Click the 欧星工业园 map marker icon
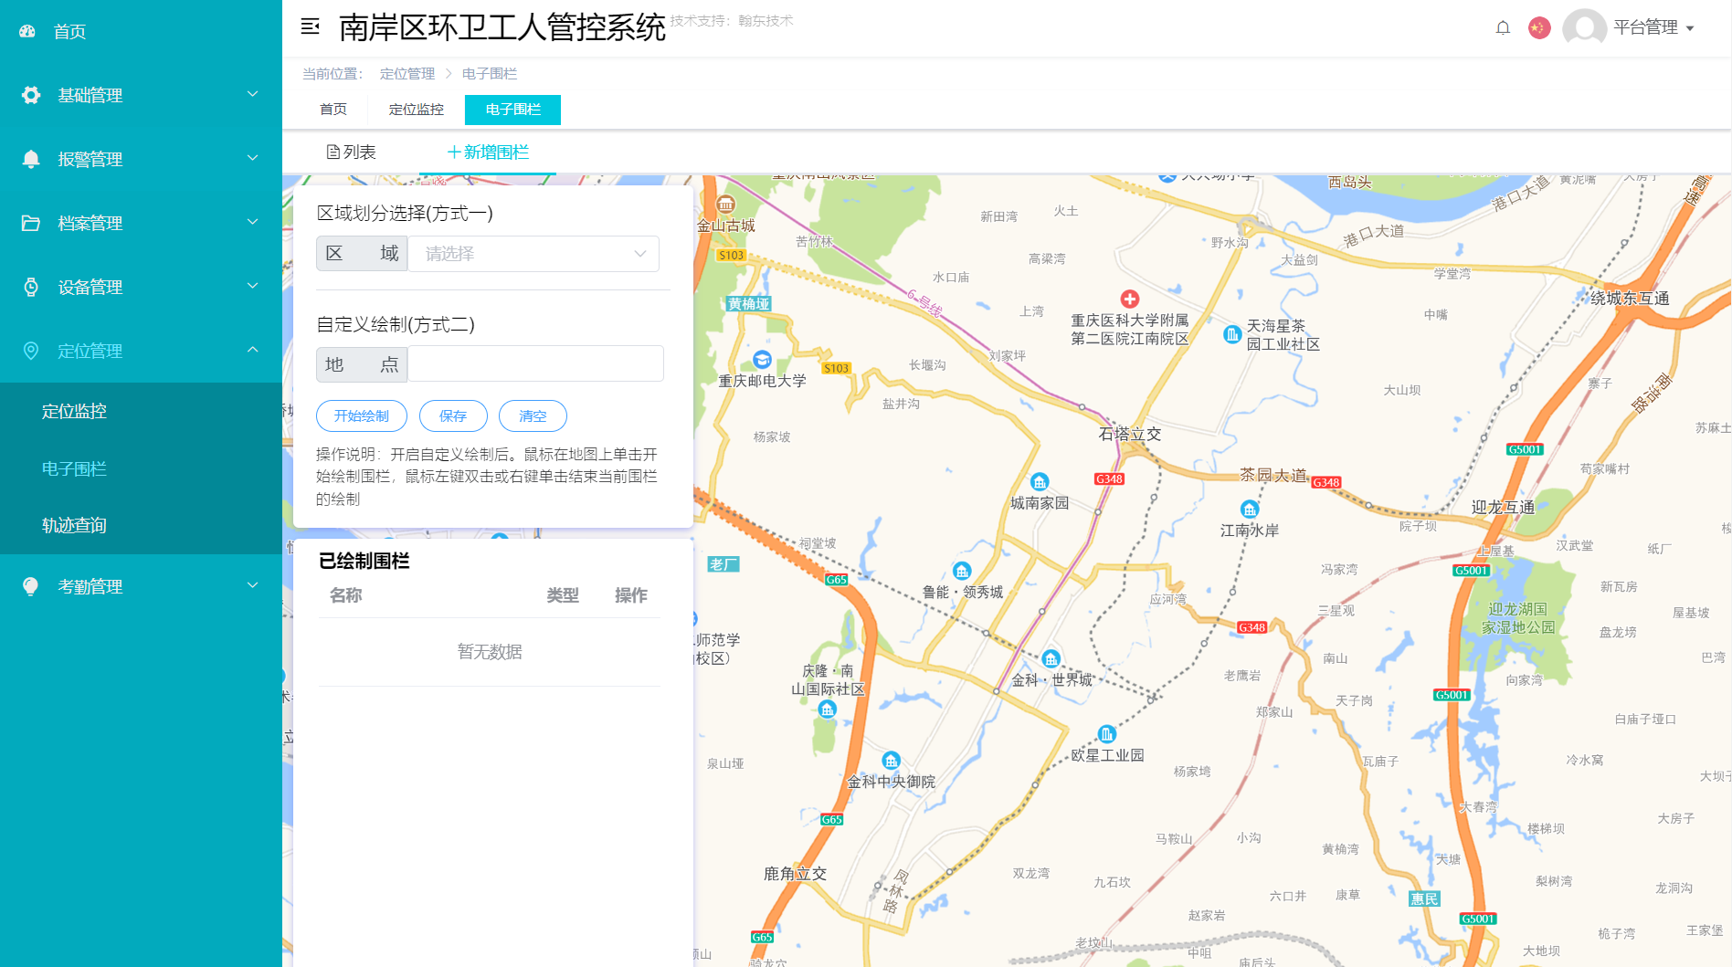 click(1107, 734)
